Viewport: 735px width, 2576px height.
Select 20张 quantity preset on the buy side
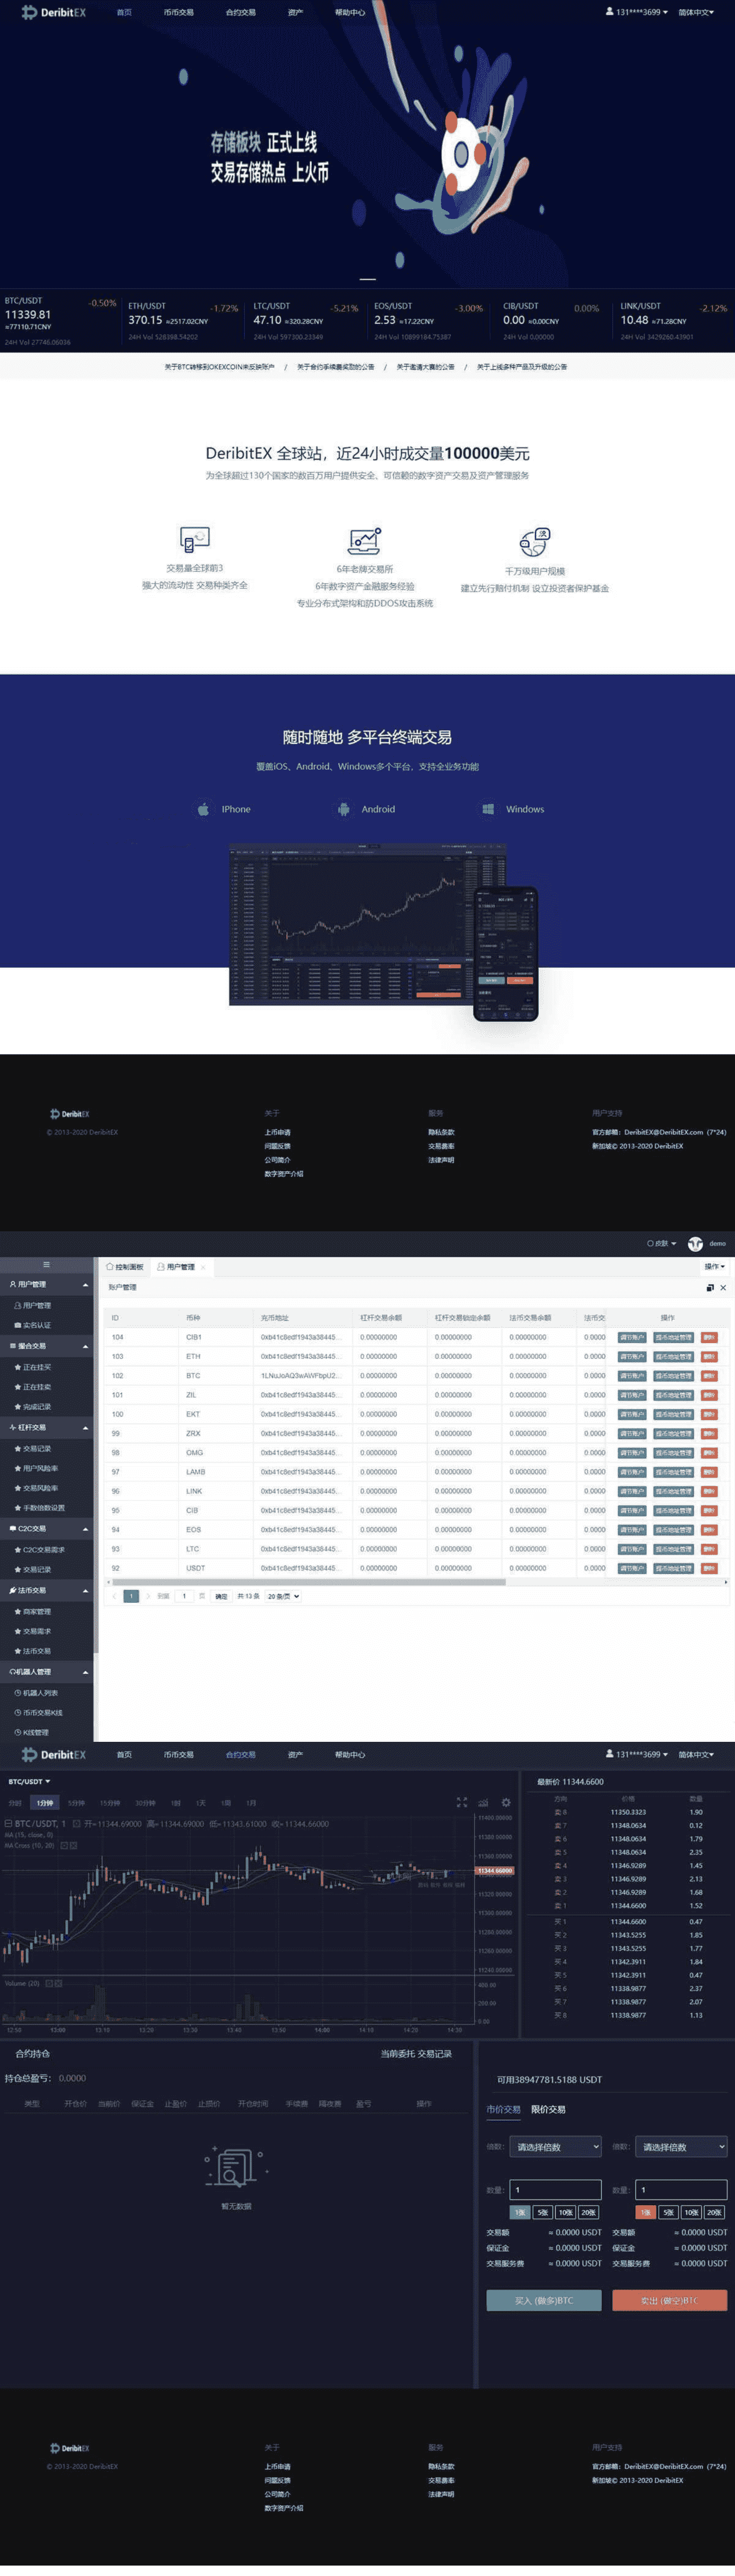click(589, 2212)
